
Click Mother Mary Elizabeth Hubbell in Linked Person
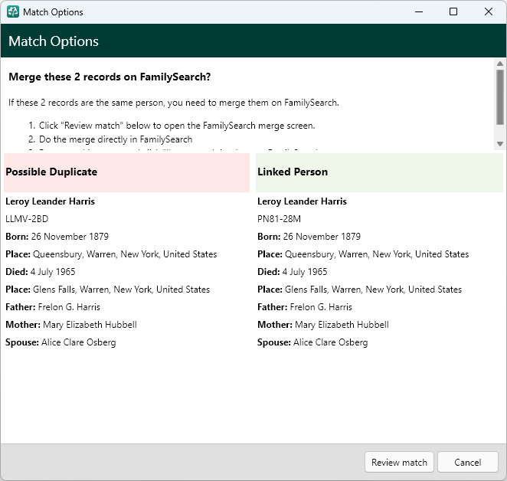coord(323,325)
